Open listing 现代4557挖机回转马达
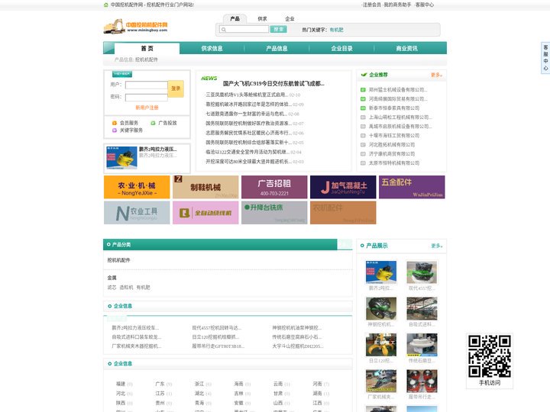The width and height of the screenshot is (550, 412). point(216,328)
